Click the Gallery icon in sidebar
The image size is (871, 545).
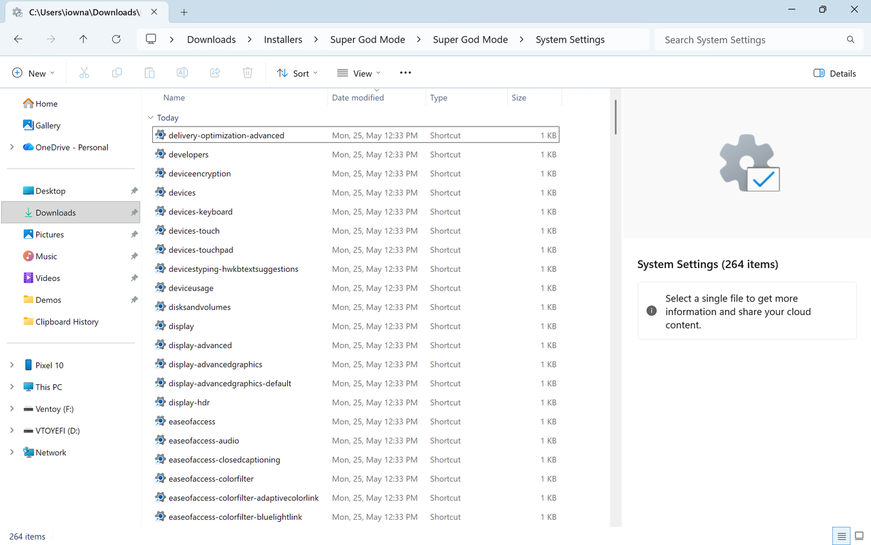[28, 125]
